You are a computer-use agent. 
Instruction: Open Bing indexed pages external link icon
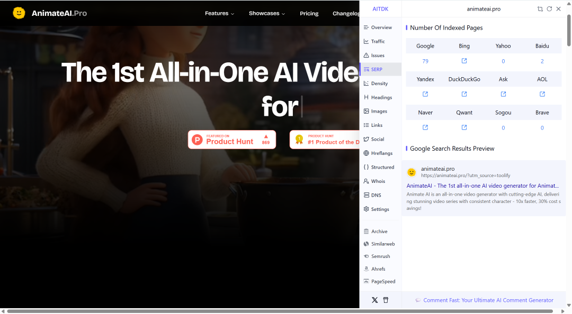pyautogui.click(x=464, y=61)
